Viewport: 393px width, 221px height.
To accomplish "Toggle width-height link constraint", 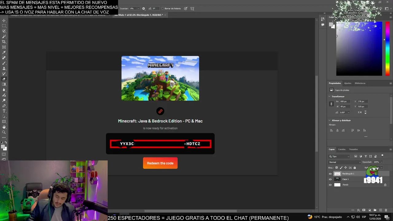I will click(x=331, y=104).
